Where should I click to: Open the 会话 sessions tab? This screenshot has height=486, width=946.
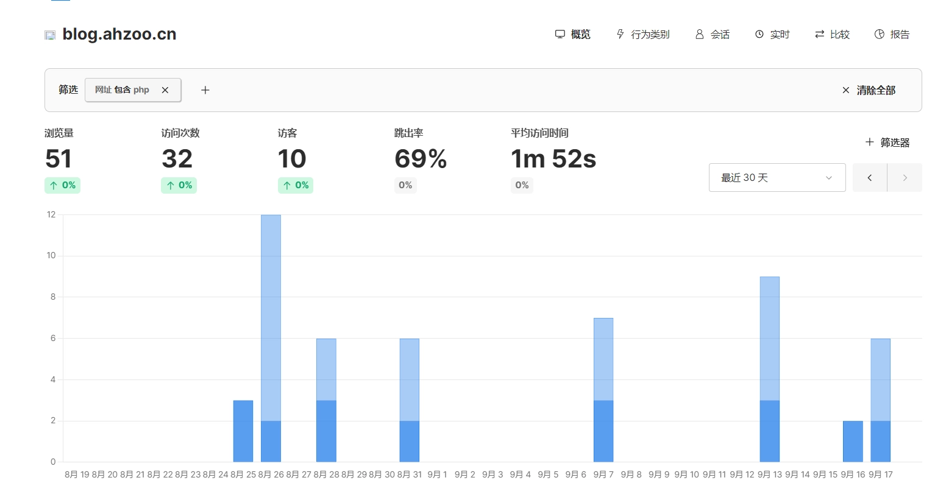click(713, 35)
